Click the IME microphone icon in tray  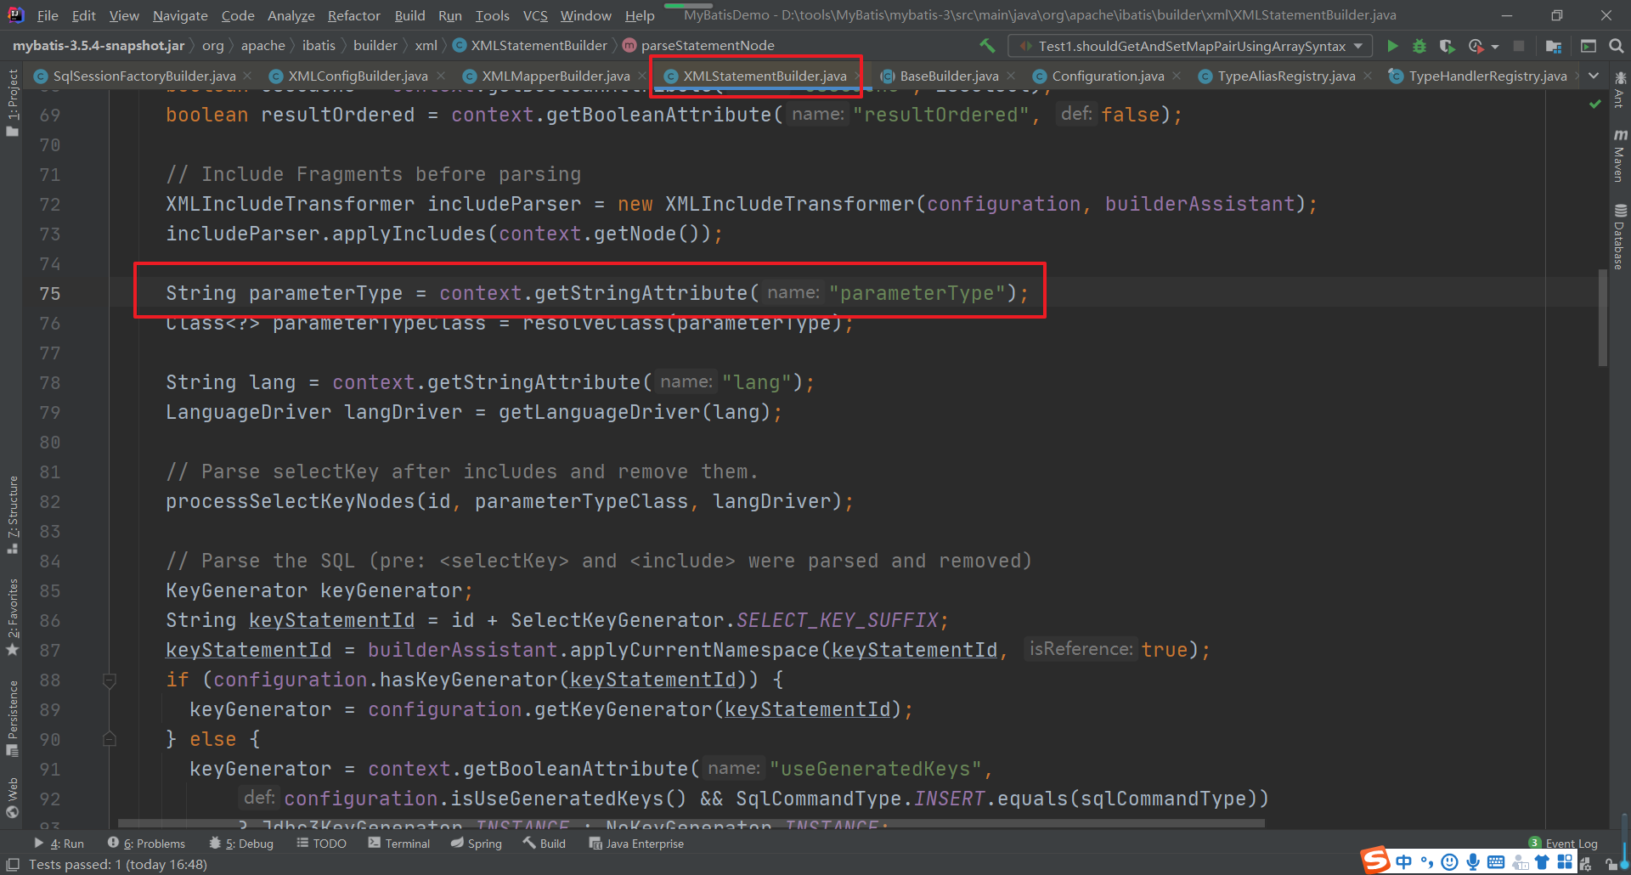pyautogui.click(x=1473, y=862)
